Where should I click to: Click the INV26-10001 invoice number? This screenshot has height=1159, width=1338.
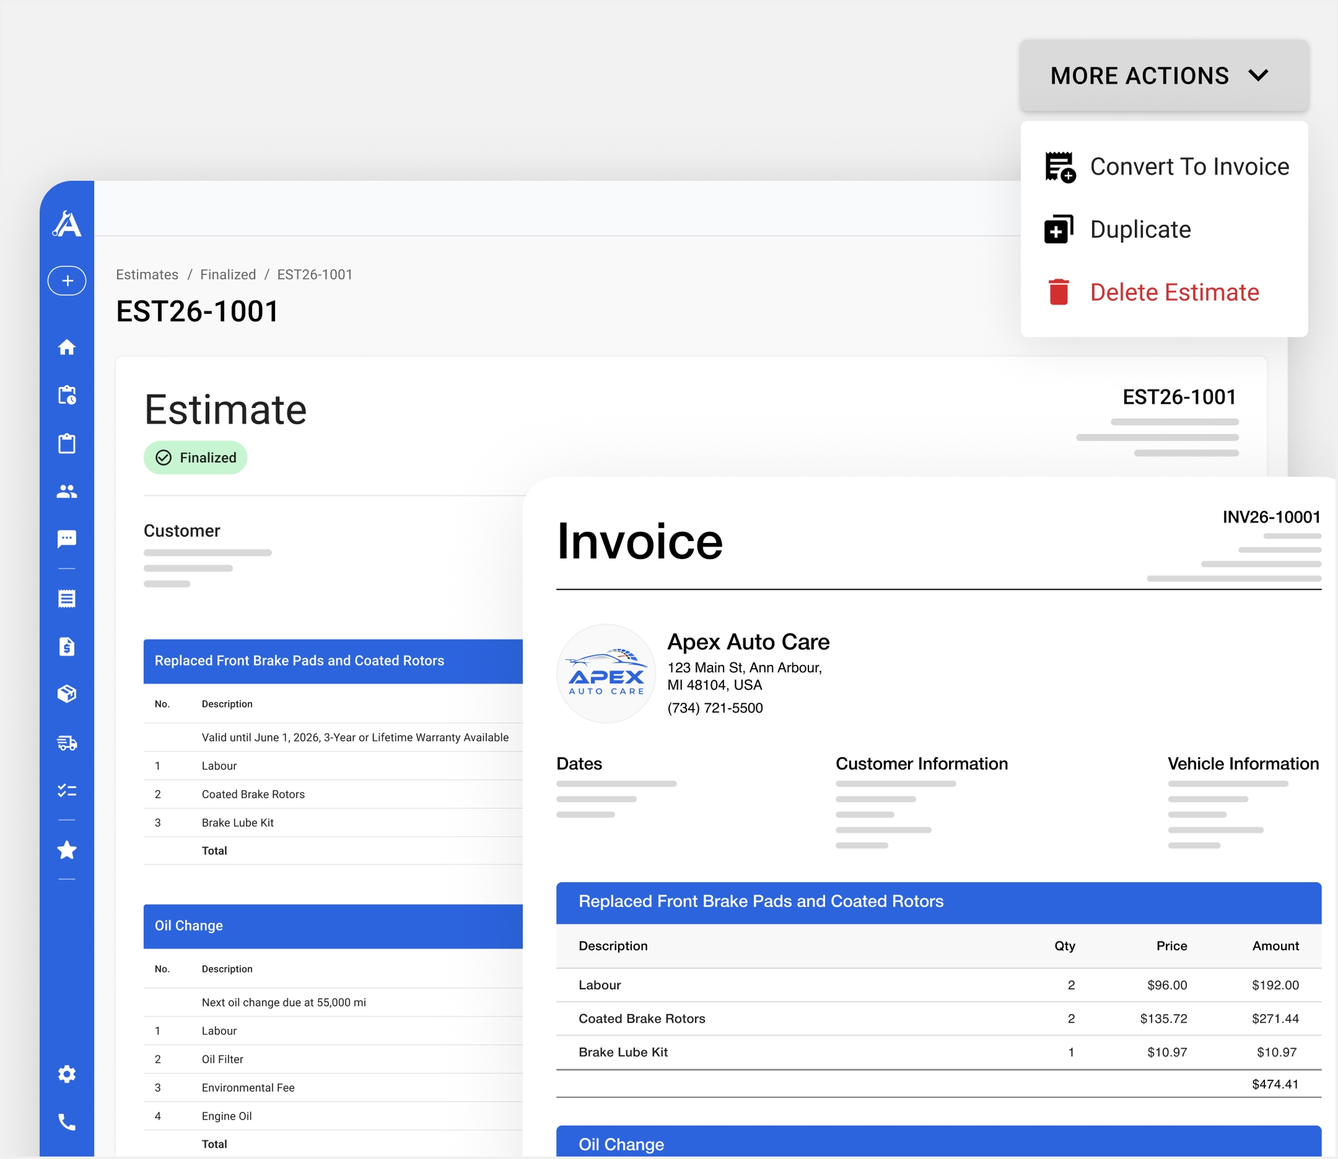(x=1270, y=518)
